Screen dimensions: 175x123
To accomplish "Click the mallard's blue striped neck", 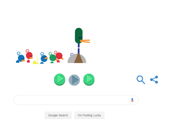I will click(x=78, y=49).
